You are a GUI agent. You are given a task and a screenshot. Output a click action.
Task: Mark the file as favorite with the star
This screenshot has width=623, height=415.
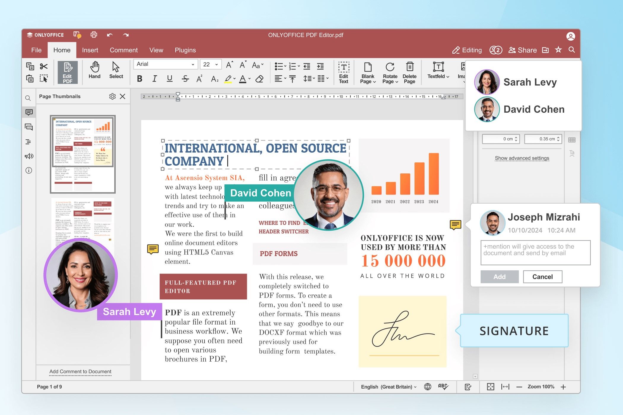pyautogui.click(x=558, y=50)
